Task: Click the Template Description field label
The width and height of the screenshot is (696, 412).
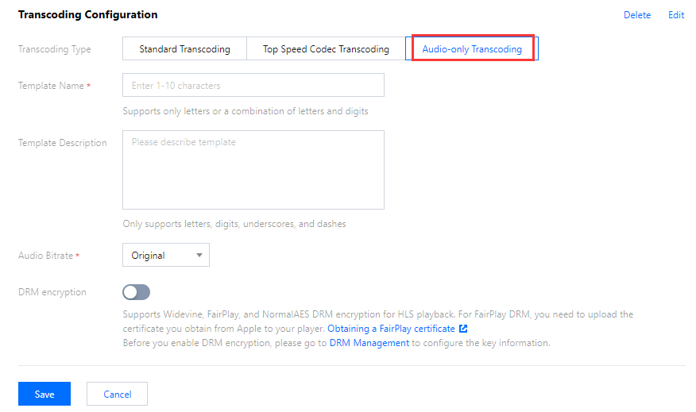Action: (62, 143)
